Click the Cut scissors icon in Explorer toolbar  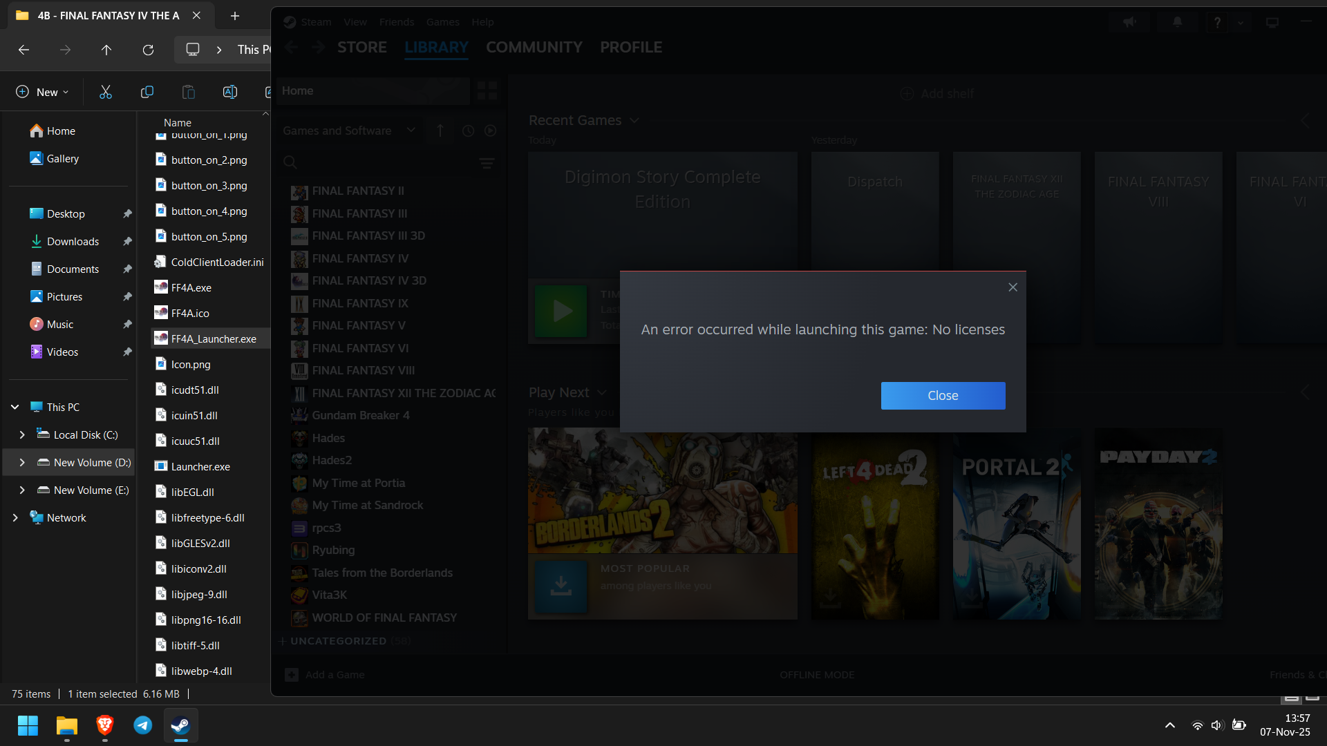(x=105, y=92)
